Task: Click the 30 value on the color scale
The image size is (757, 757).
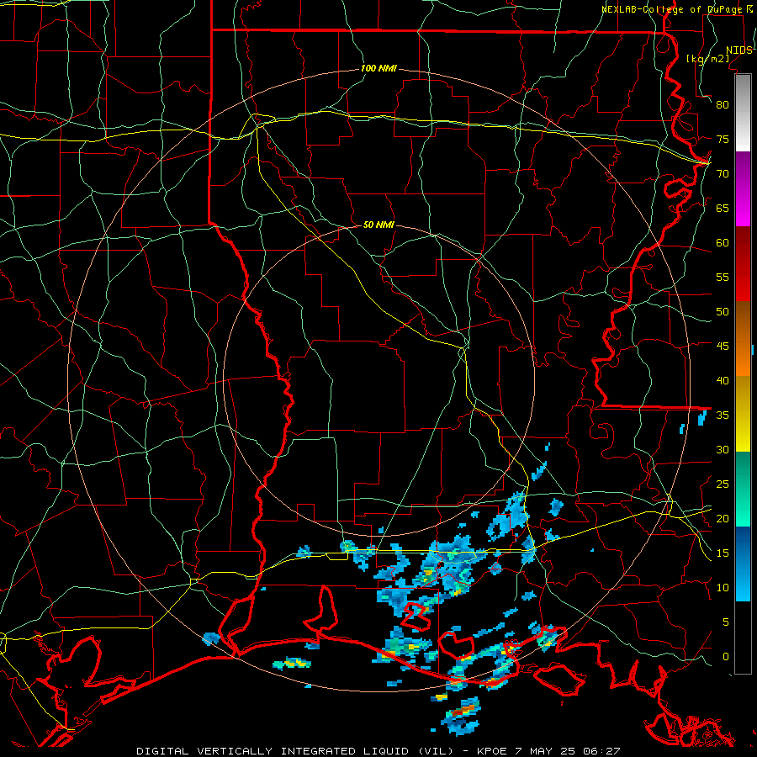Action: tap(723, 450)
